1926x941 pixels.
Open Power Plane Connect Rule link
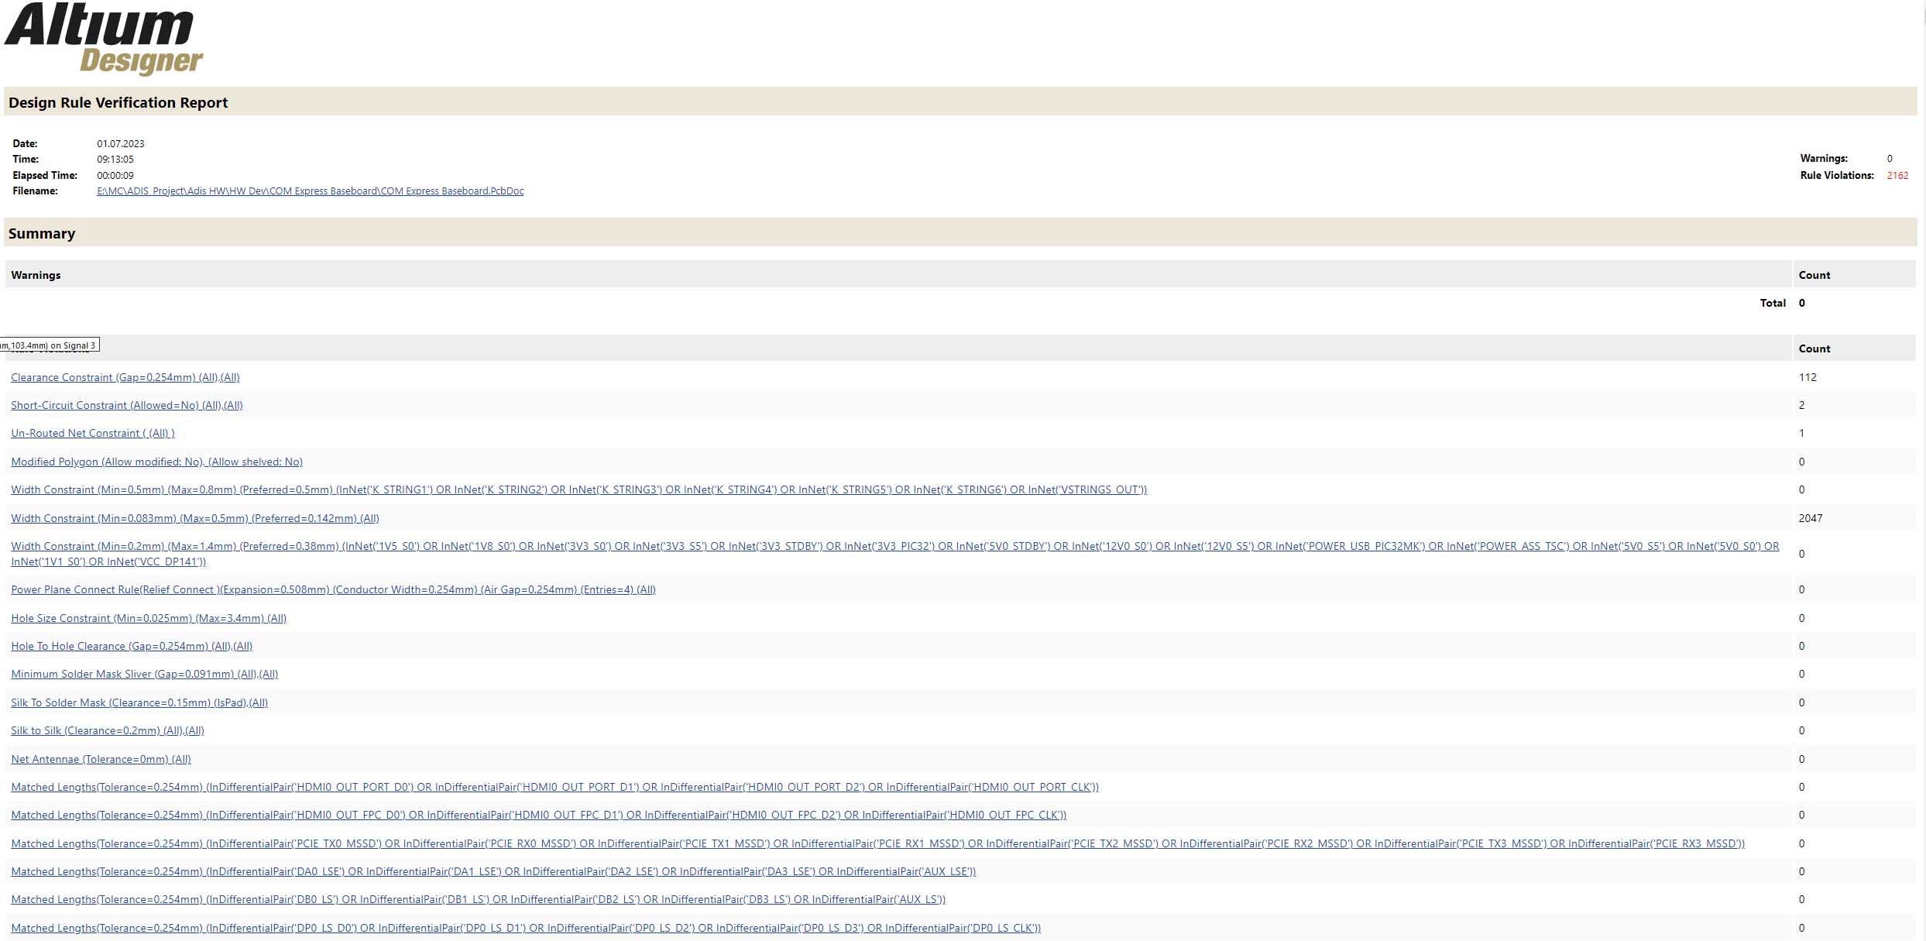(333, 589)
